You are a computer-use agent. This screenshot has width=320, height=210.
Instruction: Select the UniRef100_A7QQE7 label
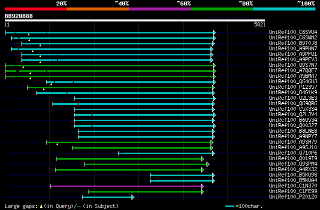point(293,71)
